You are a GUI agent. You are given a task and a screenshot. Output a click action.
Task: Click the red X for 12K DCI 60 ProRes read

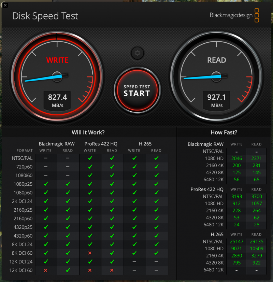point(112,270)
